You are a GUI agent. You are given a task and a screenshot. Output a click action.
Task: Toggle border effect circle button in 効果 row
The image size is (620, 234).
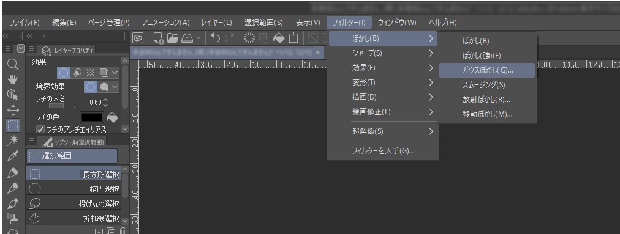pos(64,73)
